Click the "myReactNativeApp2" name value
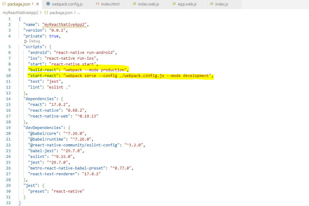 64,25
